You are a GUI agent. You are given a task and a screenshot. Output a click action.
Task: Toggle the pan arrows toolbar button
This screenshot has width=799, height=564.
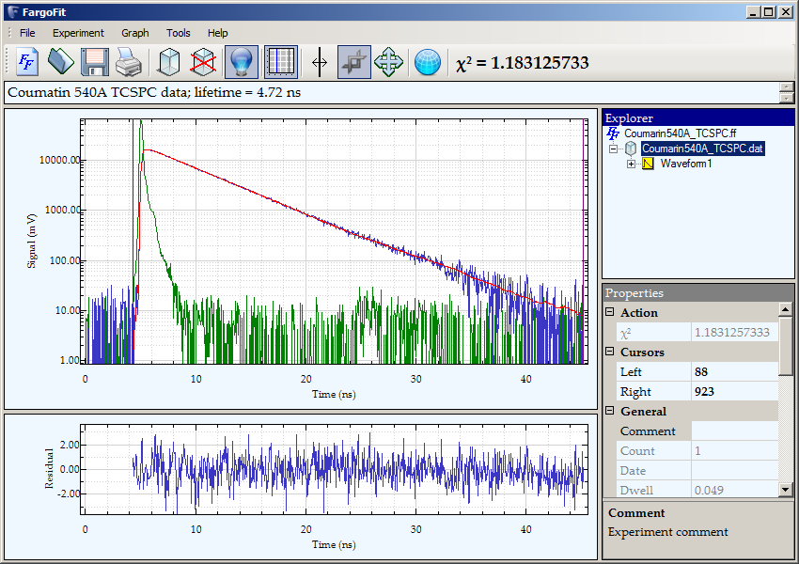tap(389, 62)
